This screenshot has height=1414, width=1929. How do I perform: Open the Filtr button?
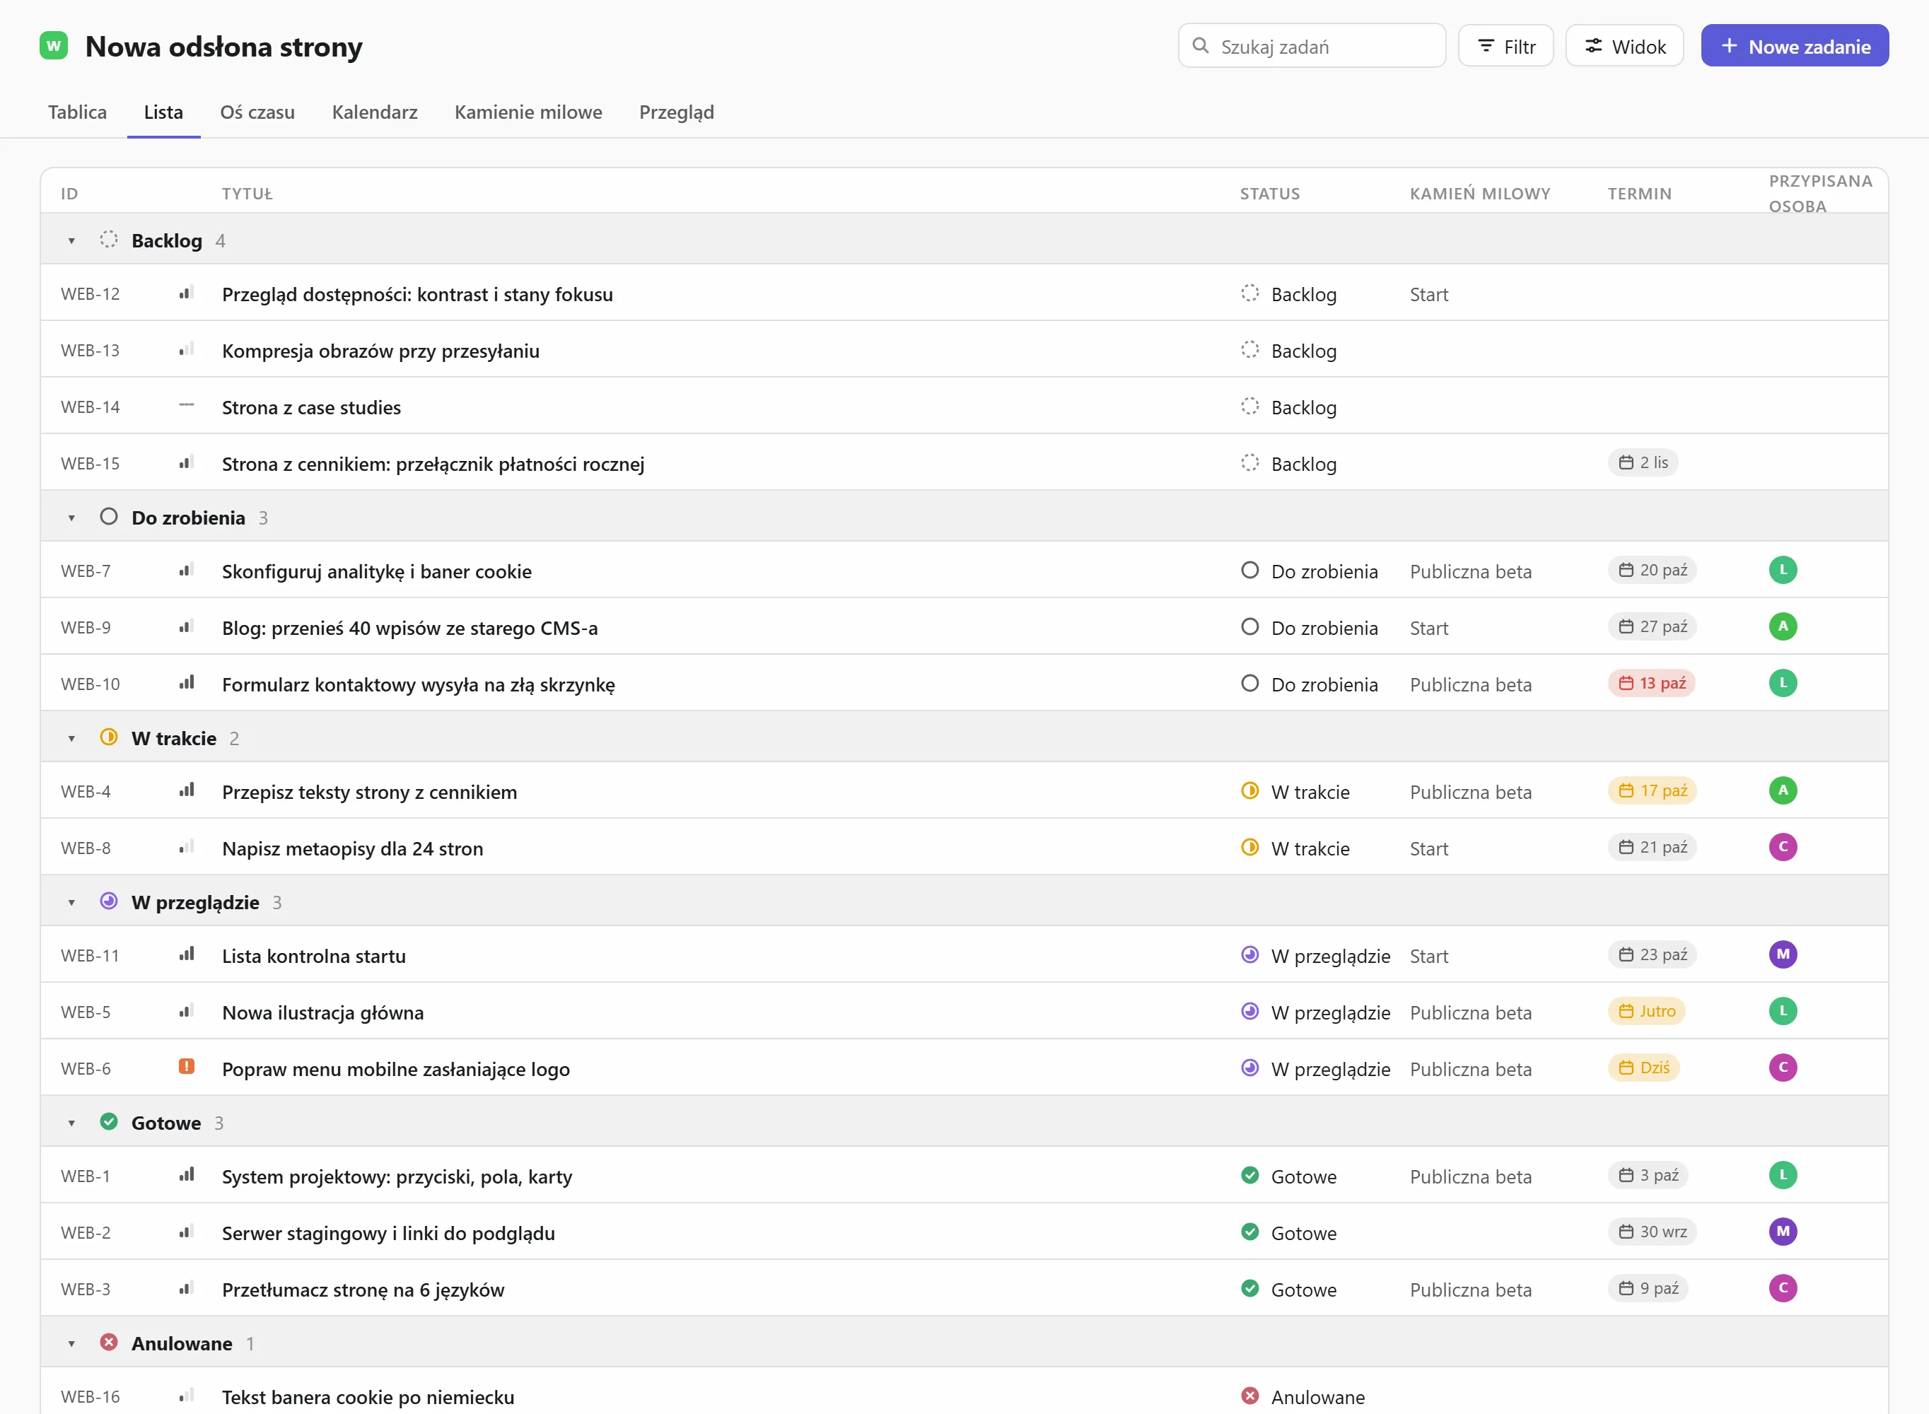pyautogui.click(x=1505, y=46)
